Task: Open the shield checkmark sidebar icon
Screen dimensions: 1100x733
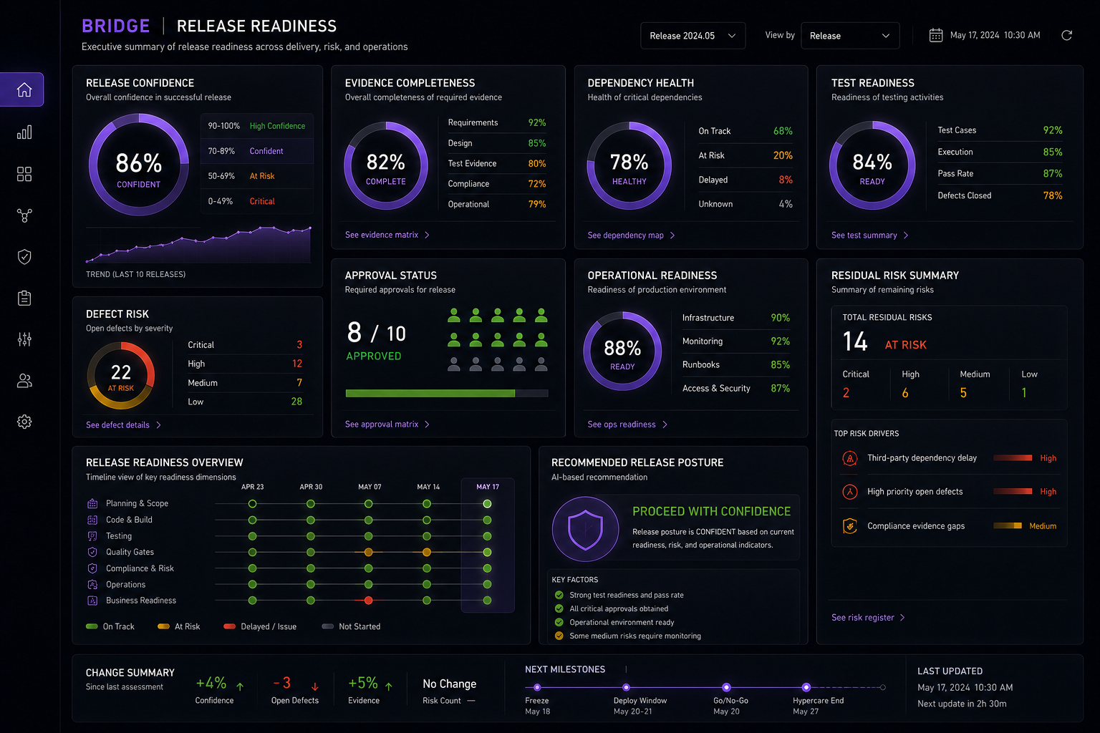Action: (24, 257)
